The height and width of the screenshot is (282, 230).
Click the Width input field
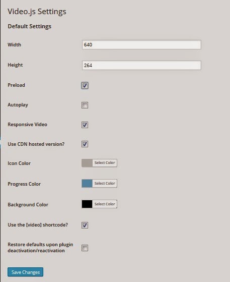click(141, 44)
